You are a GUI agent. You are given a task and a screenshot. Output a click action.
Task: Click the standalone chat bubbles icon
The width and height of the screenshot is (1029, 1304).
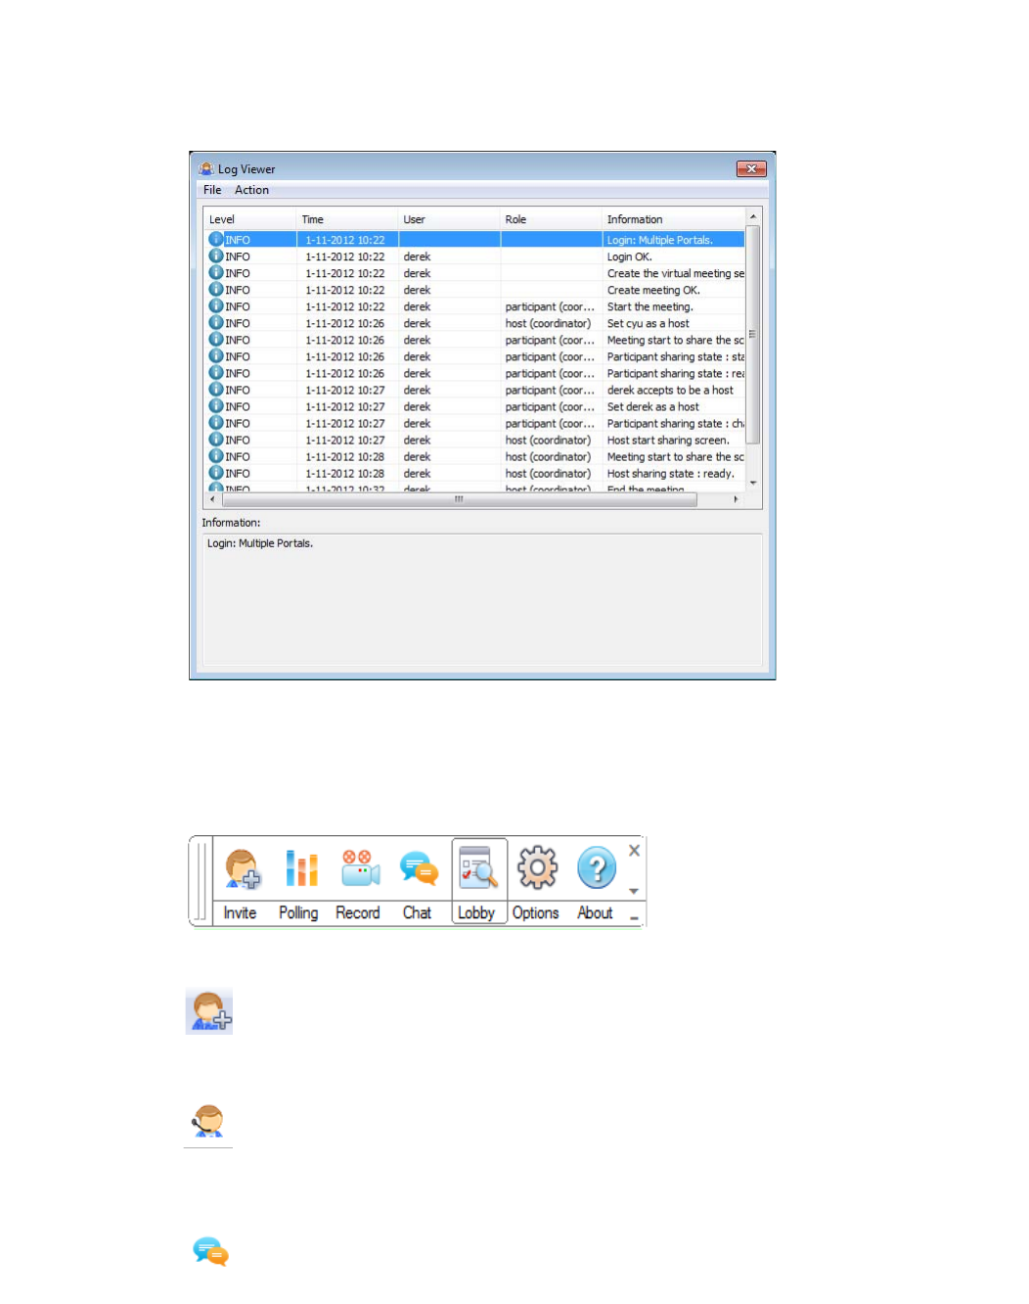tap(210, 1251)
